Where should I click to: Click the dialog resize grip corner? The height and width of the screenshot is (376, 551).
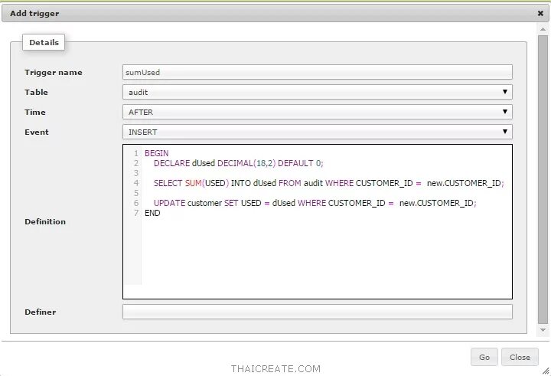[x=546, y=371]
